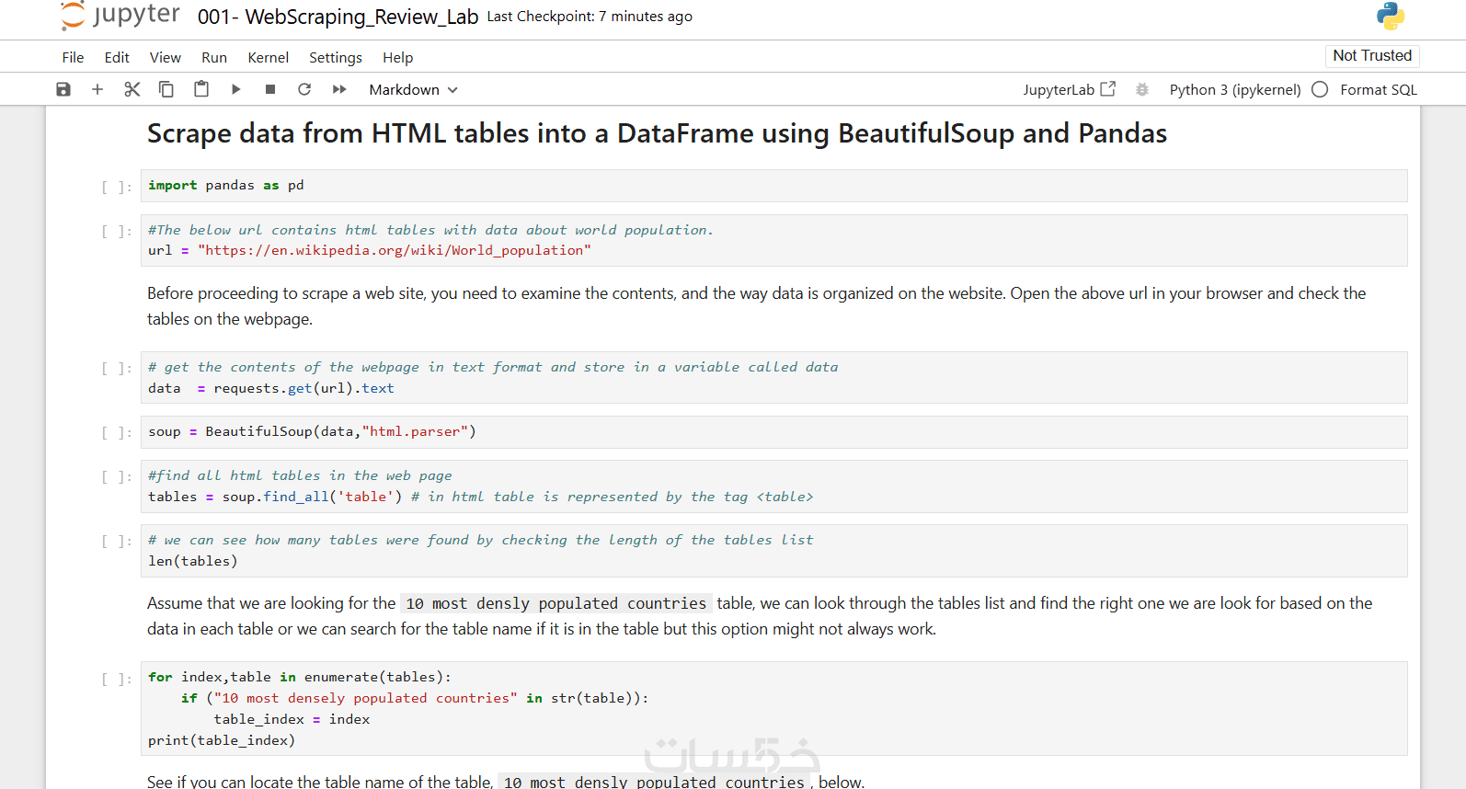Open the Kernel menu
The width and height of the screenshot is (1466, 789).
pyautogui.click(x=268, y=57)
